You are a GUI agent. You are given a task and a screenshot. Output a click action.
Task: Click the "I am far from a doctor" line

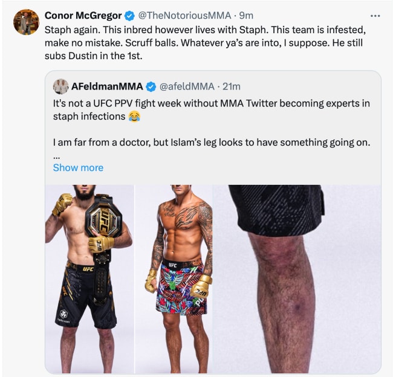[211, 142]
